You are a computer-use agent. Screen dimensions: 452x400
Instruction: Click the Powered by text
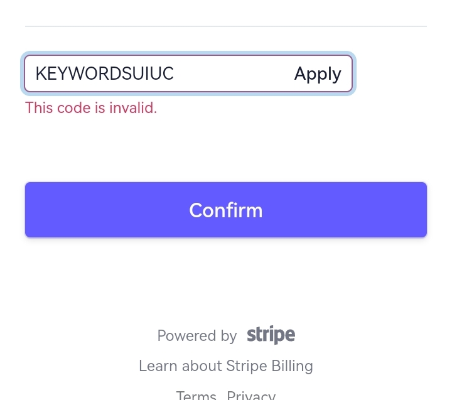(196, 336)
